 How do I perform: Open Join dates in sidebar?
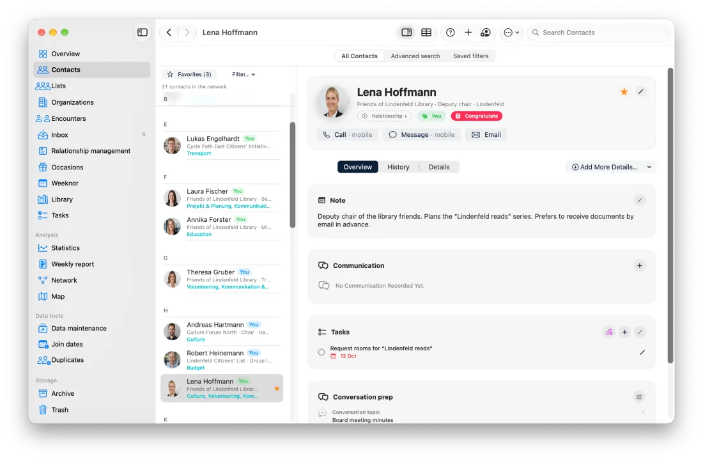[x=91, y=345]
